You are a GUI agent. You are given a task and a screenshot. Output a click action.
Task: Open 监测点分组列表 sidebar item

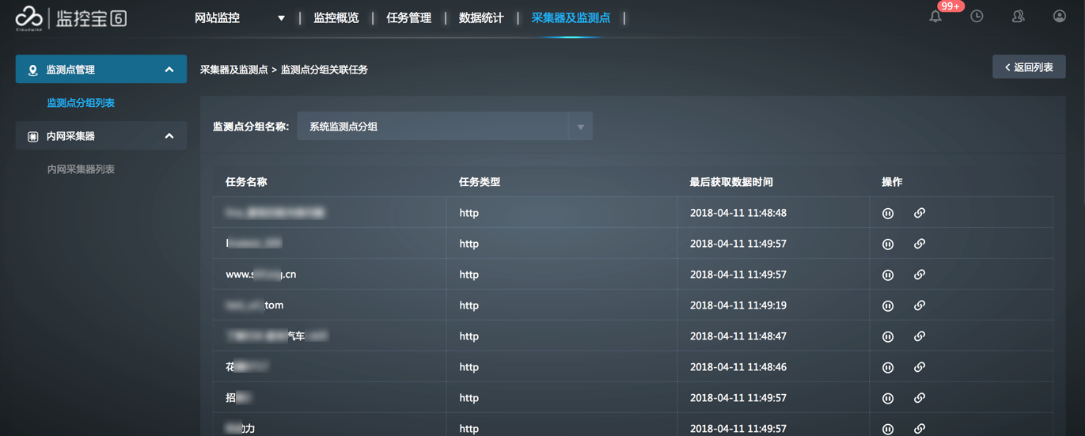[x=81, y=103]
